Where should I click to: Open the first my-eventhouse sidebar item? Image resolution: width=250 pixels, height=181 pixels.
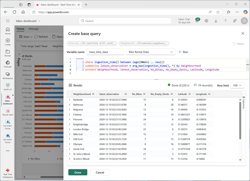point(7,125)
